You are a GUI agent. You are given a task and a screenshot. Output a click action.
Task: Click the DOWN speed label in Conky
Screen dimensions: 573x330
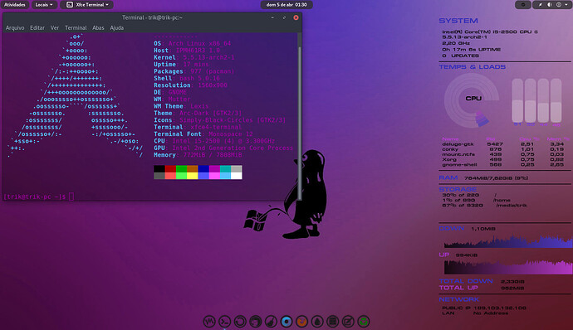point(451,229)
